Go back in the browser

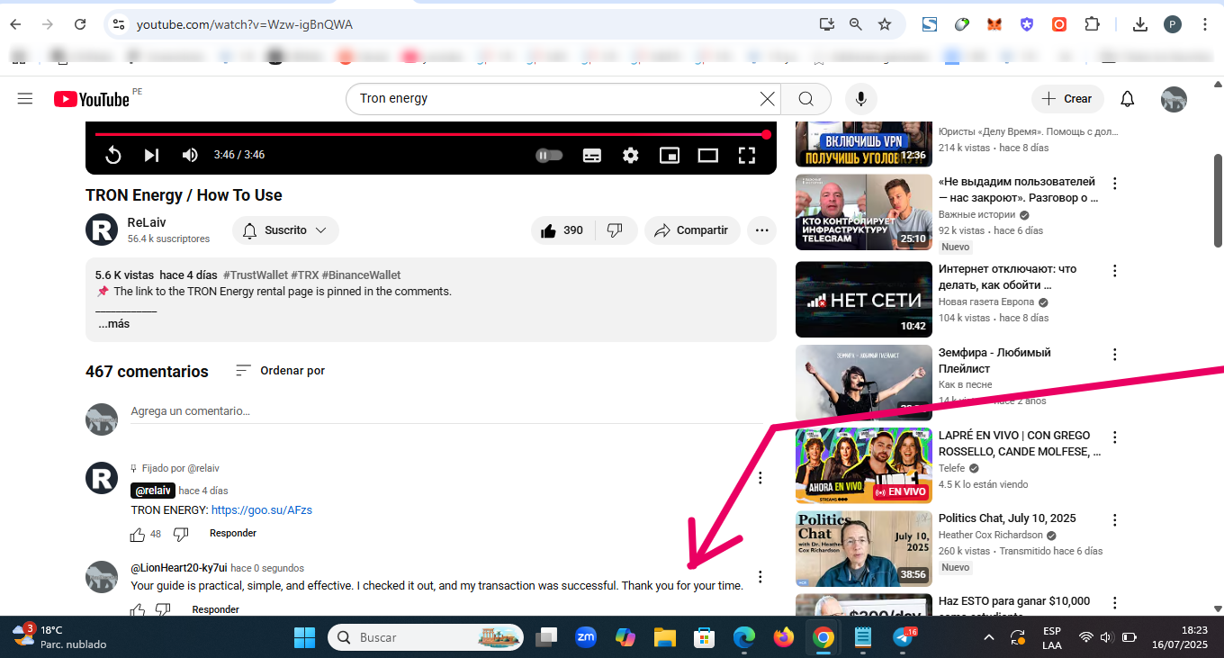15,24
